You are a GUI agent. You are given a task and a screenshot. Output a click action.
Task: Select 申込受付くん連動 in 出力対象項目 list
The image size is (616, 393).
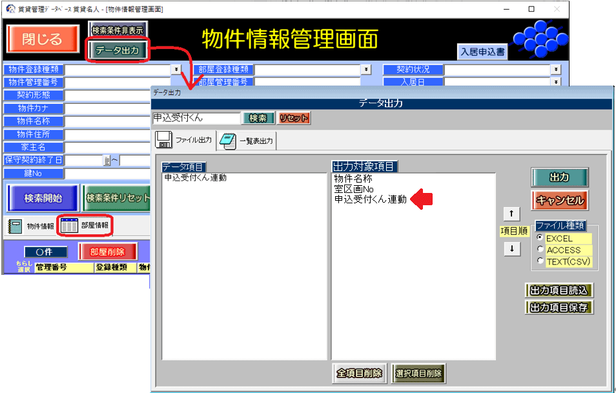pos(370,200)
